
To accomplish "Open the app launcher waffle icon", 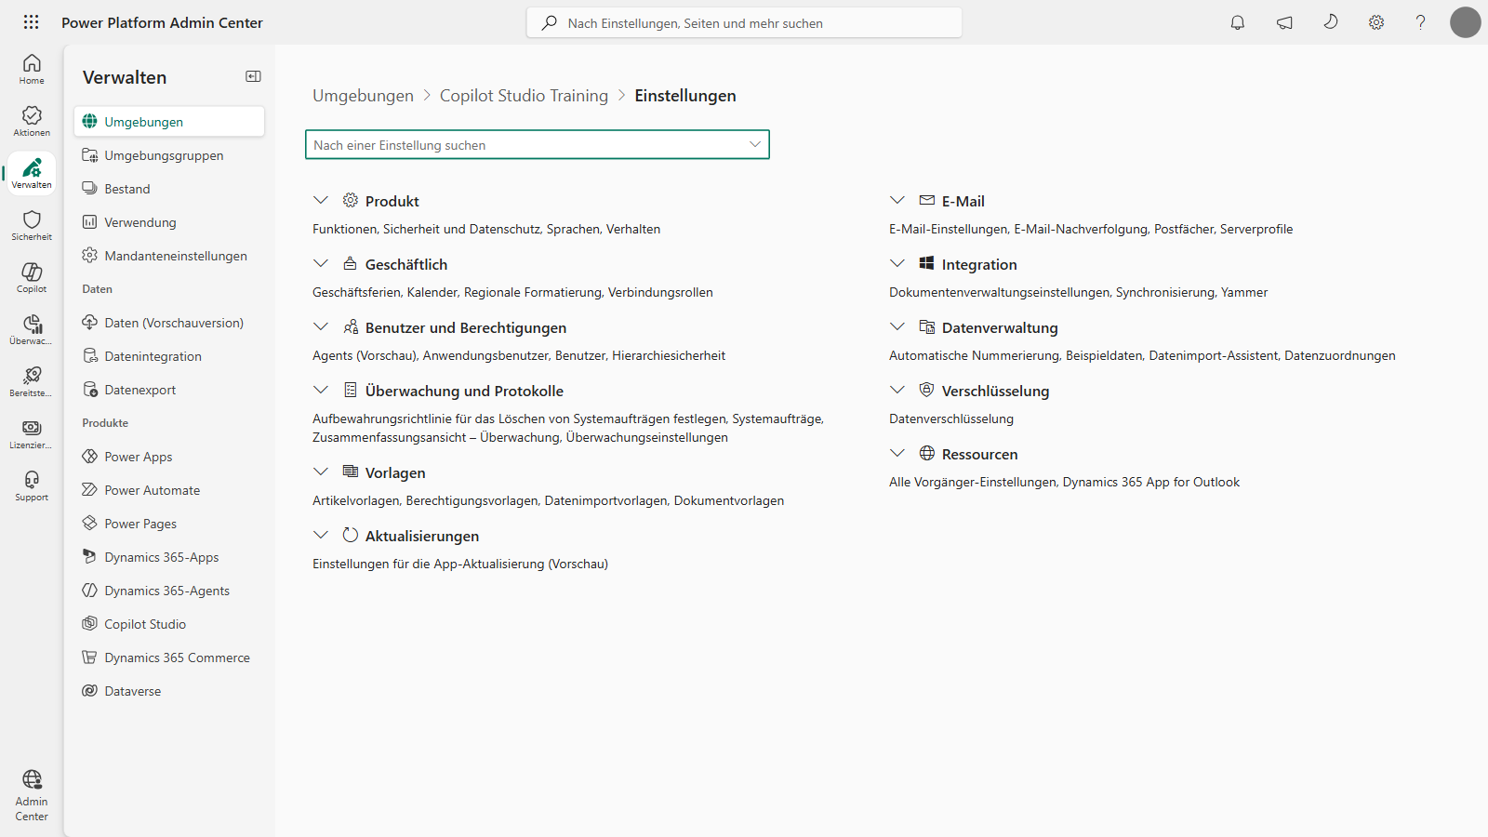I will 31,22.
